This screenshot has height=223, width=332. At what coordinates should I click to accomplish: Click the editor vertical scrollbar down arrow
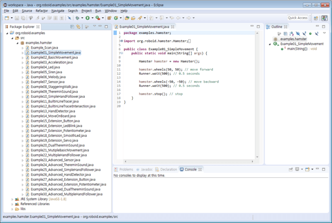257,157
